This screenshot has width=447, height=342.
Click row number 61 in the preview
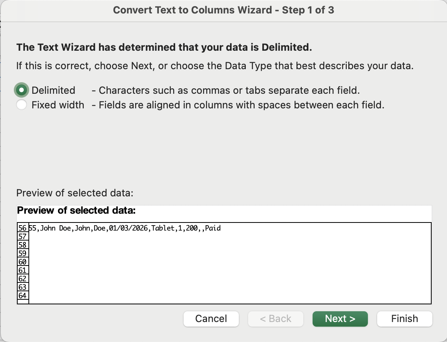click(x=23, y=271)
